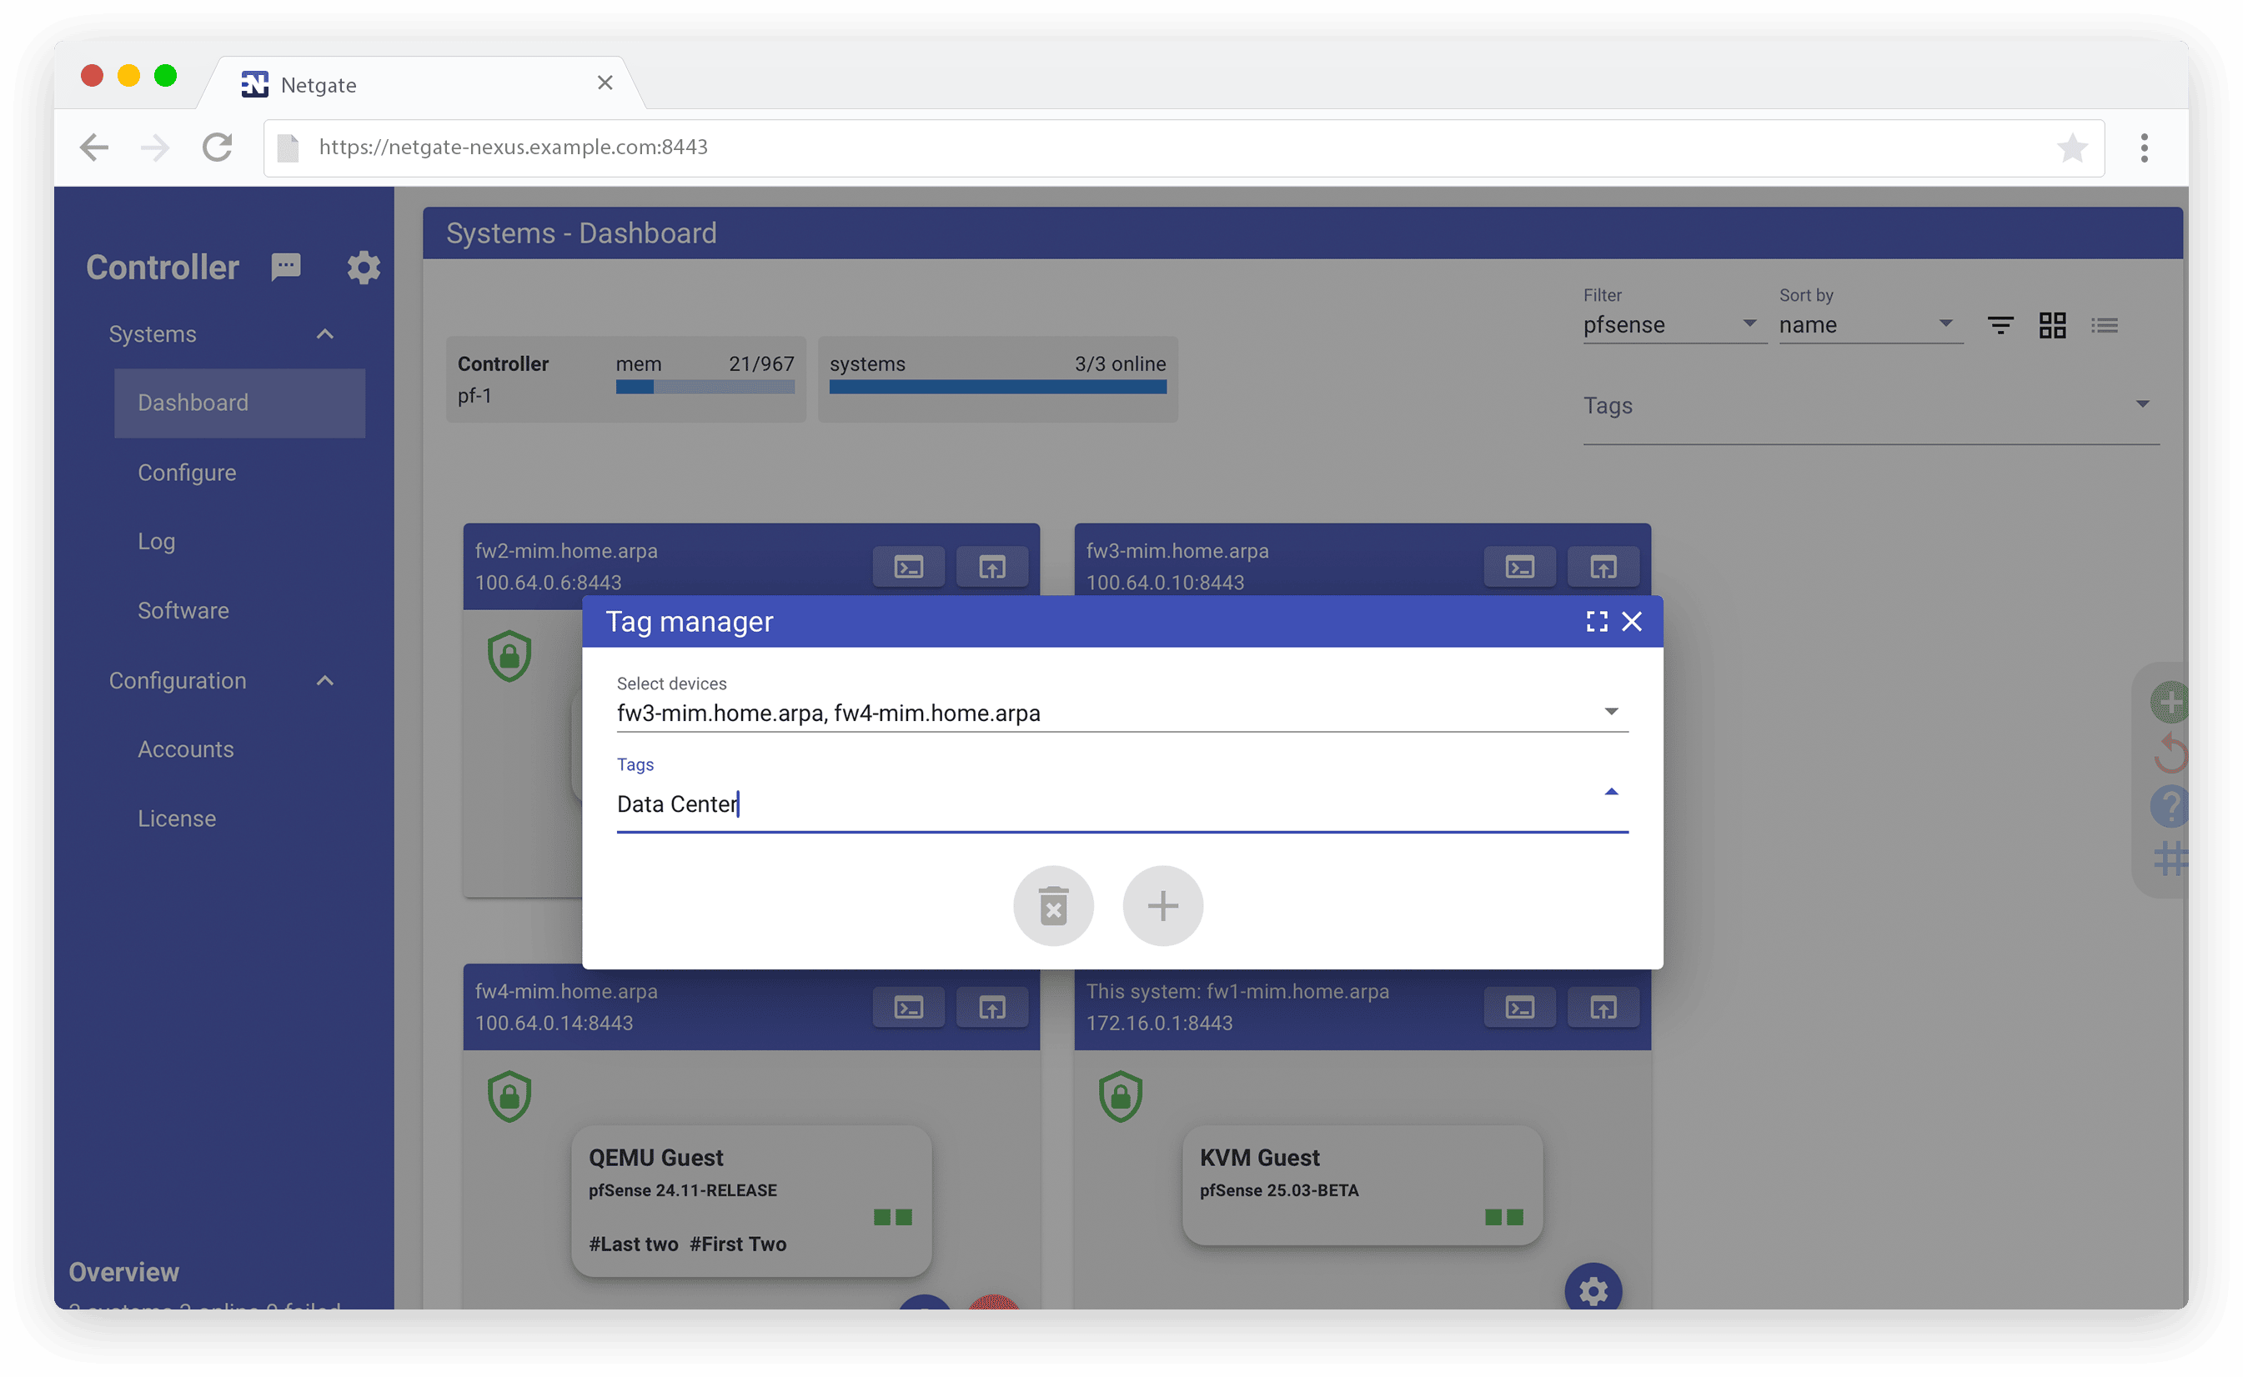Go to the Accounts page
Viewport: 2243px width, 1377px height.
tap(186, 749)
